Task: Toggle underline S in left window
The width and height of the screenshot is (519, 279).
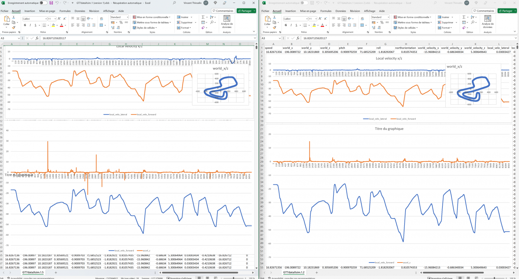Action: (x=35, y=25)
